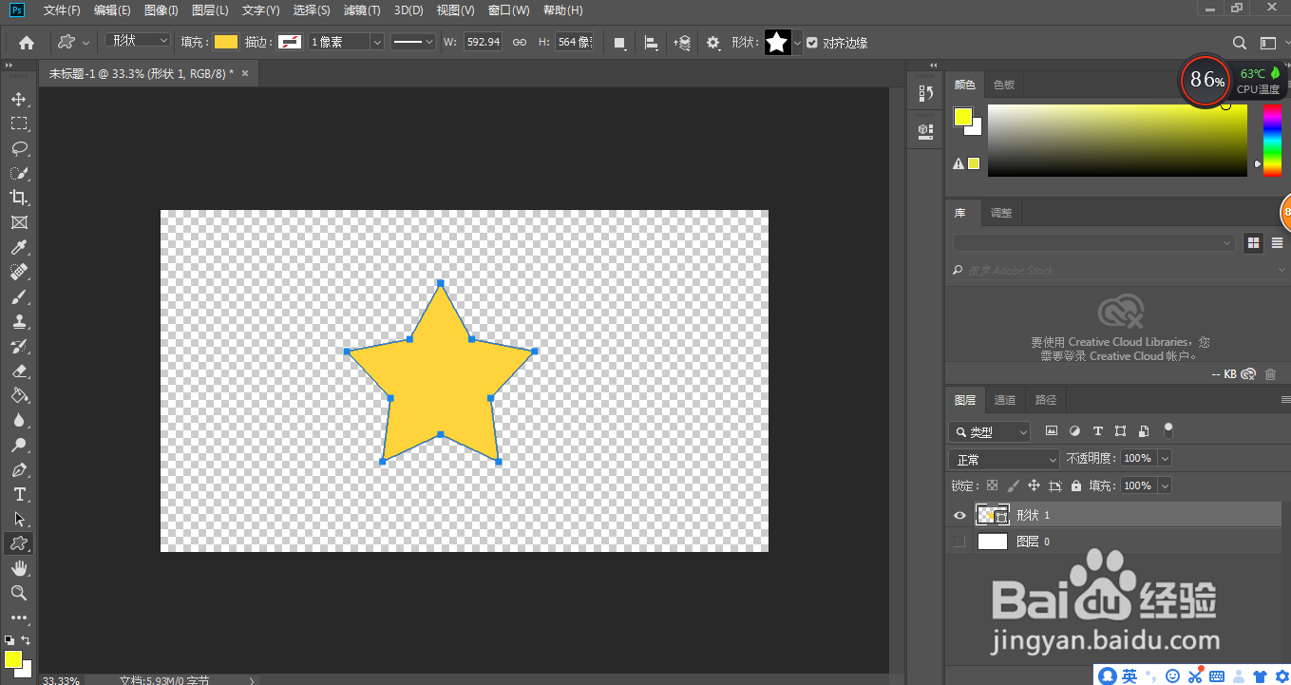Open path arrangement options
This screenshot has height=685, width=1291.
point(682,43)
